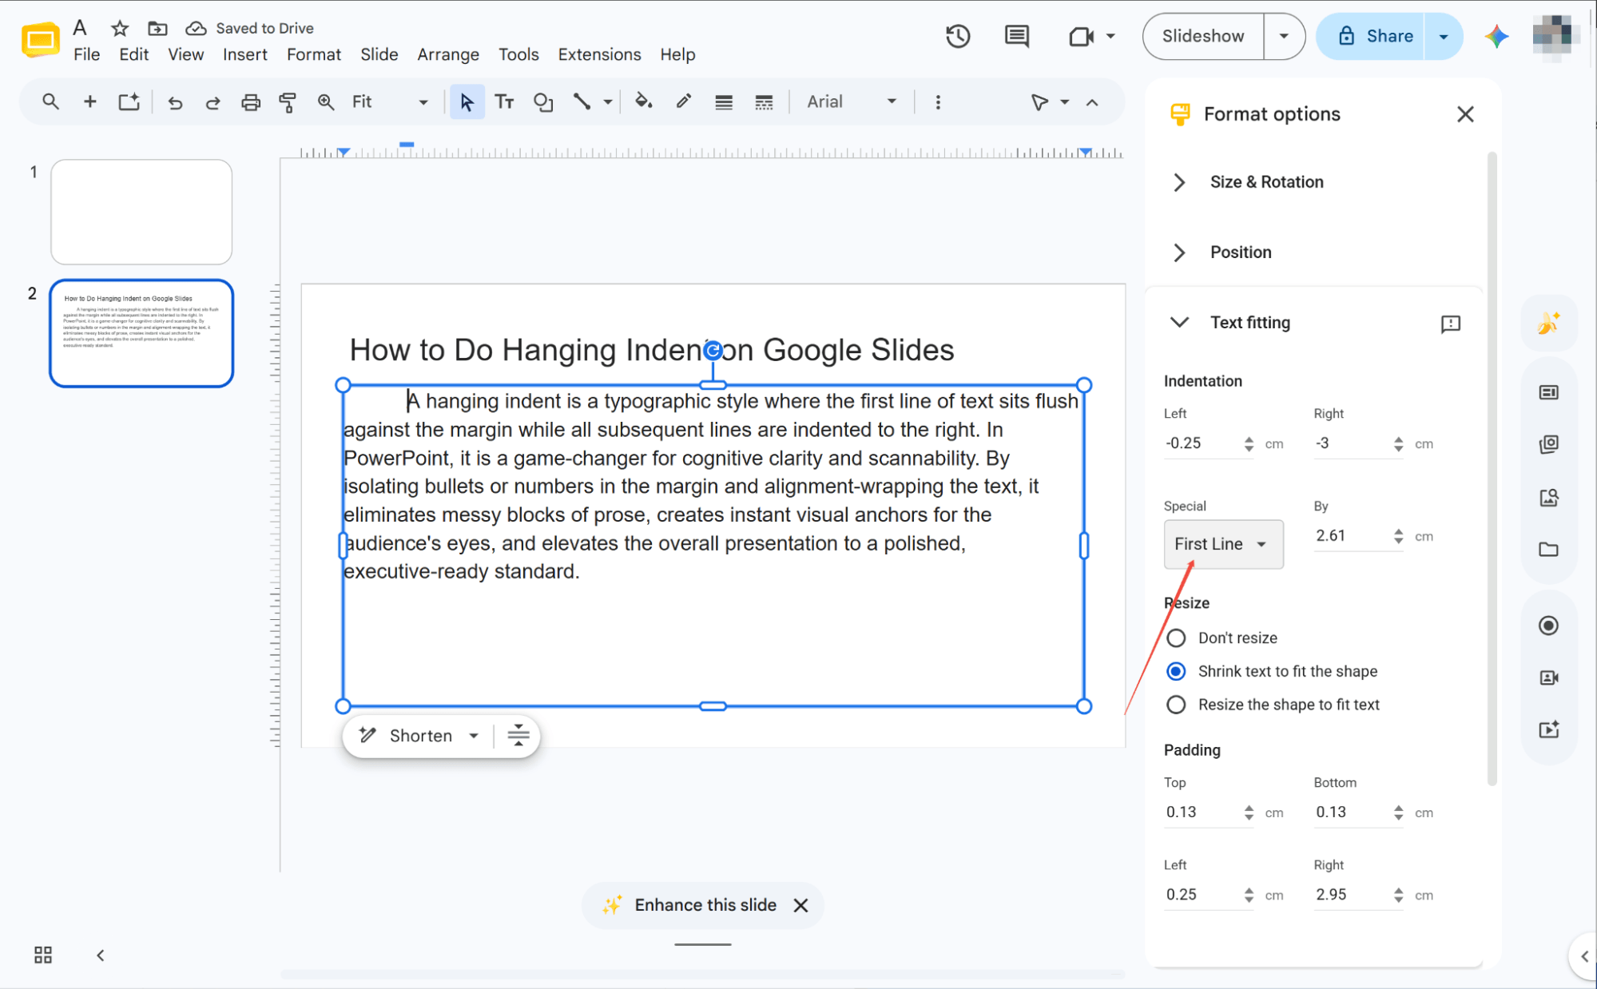Select the text box tool
Image resolution: width=1597 pixels, height=989 pixels.
pos(504,102)
